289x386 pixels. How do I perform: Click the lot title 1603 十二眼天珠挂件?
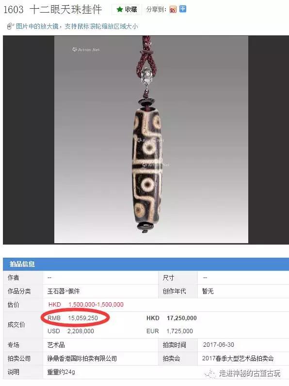(x=53, y=10)
